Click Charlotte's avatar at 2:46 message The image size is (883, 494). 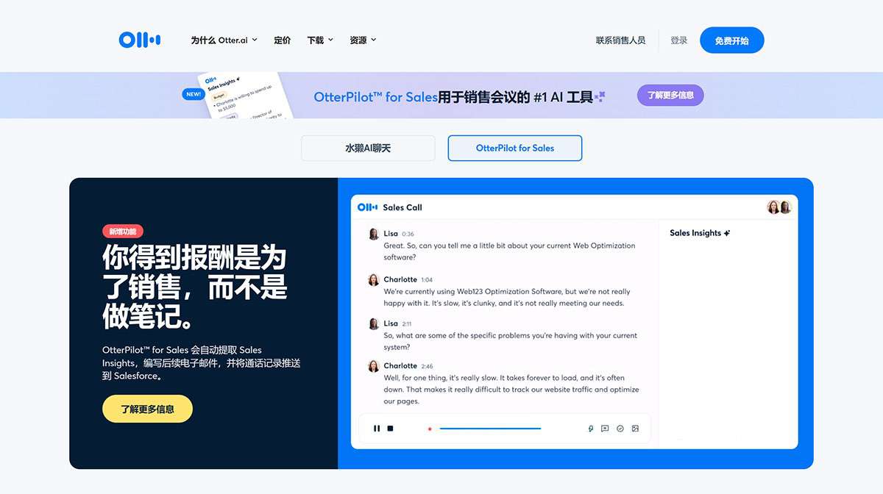374,365
